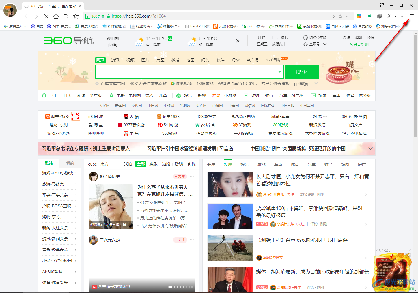Screen dimensions: 418x293
Task: Expand 游戏·4399小游戏 row arrow
Action: coord(75,173)
